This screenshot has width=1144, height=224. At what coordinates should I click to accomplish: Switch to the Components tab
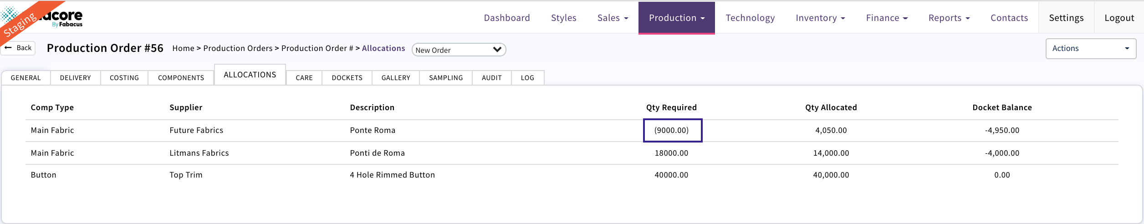pyautogui.click(x=181, y=78)
